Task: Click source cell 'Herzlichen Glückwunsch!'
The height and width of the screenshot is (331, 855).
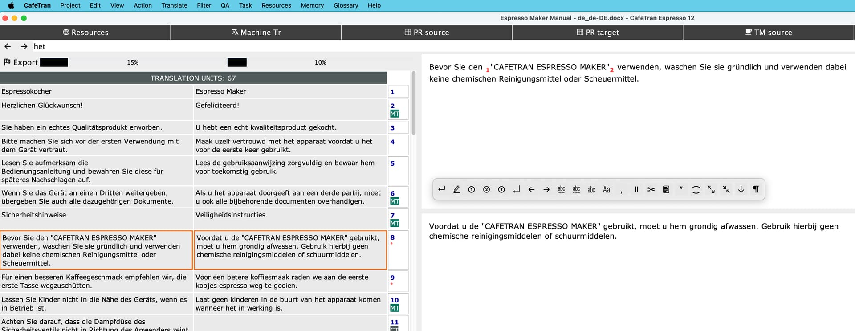Action: point(96,109)
